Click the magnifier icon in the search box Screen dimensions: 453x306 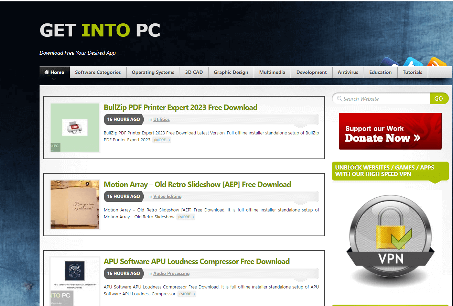click(339, 99)
